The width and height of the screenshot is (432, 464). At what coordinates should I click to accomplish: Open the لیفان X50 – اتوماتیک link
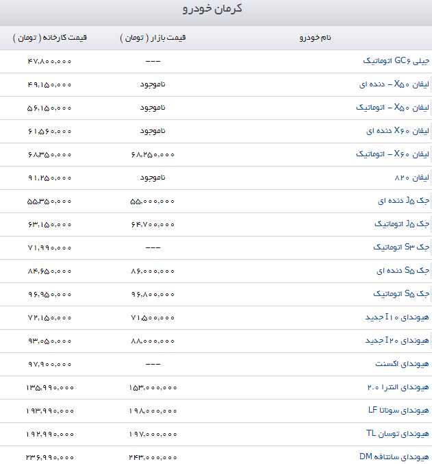(x=393, y=108)
